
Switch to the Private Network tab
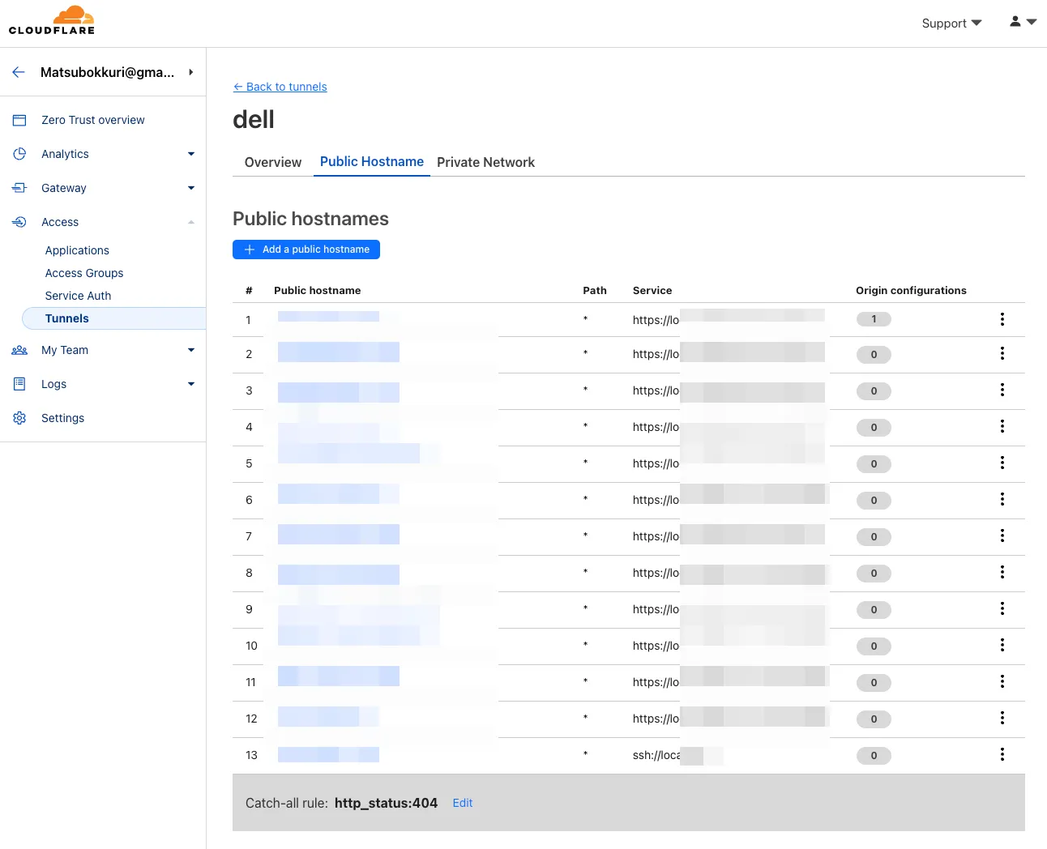[x=485, y=162]
